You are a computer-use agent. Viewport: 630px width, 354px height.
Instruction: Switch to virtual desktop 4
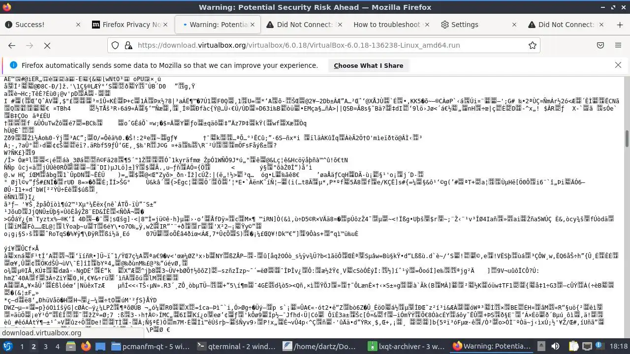pos(57,346)
